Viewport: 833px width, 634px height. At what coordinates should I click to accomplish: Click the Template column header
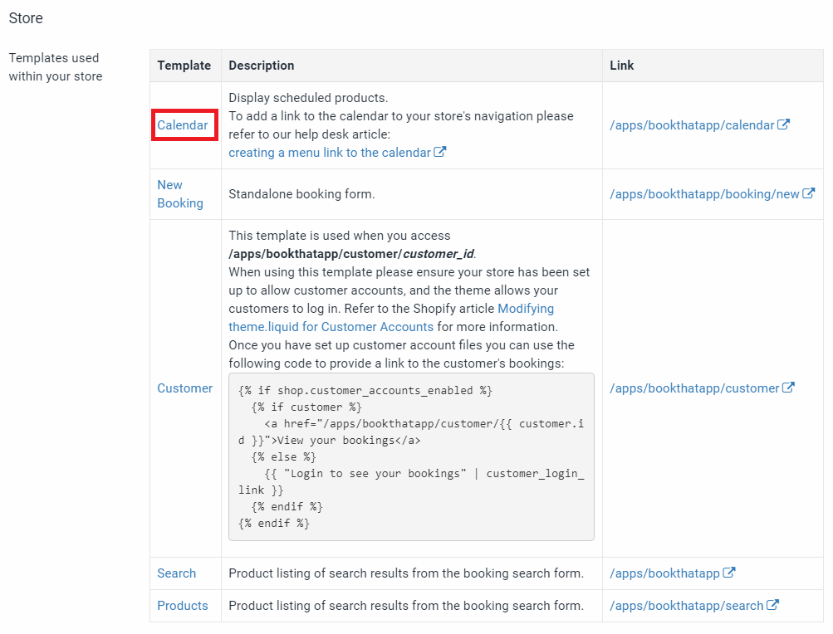184,66
